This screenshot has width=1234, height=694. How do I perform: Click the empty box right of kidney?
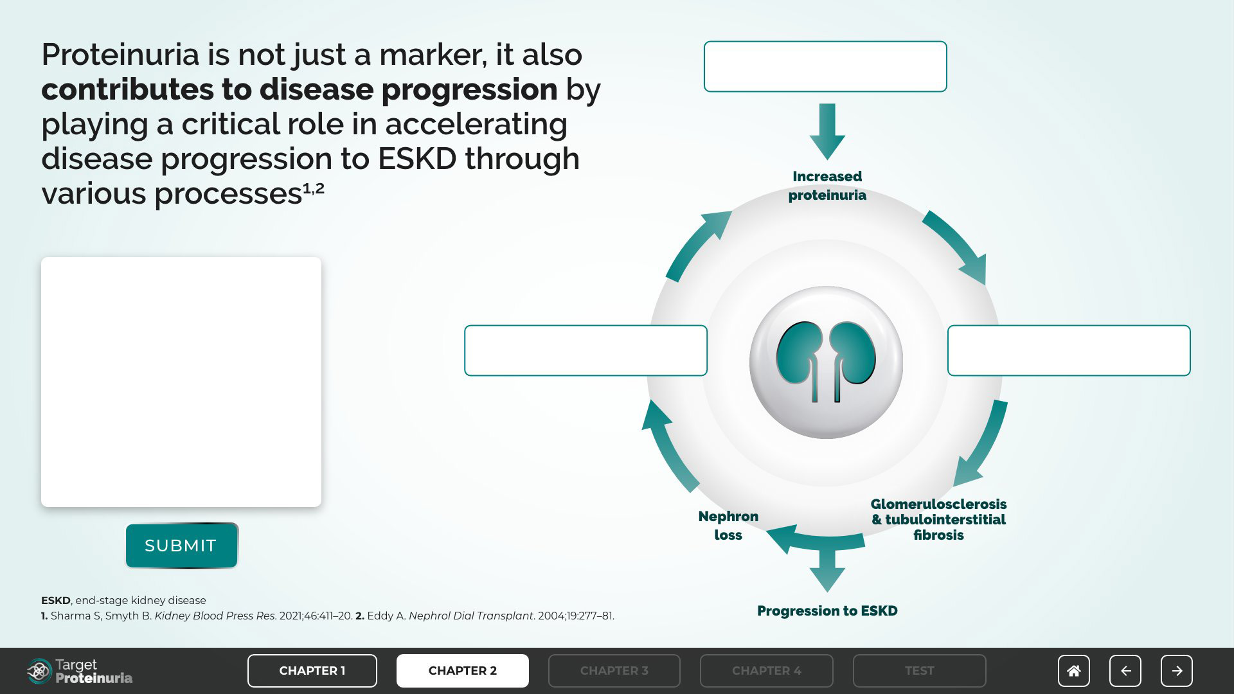pos(1068,350)
